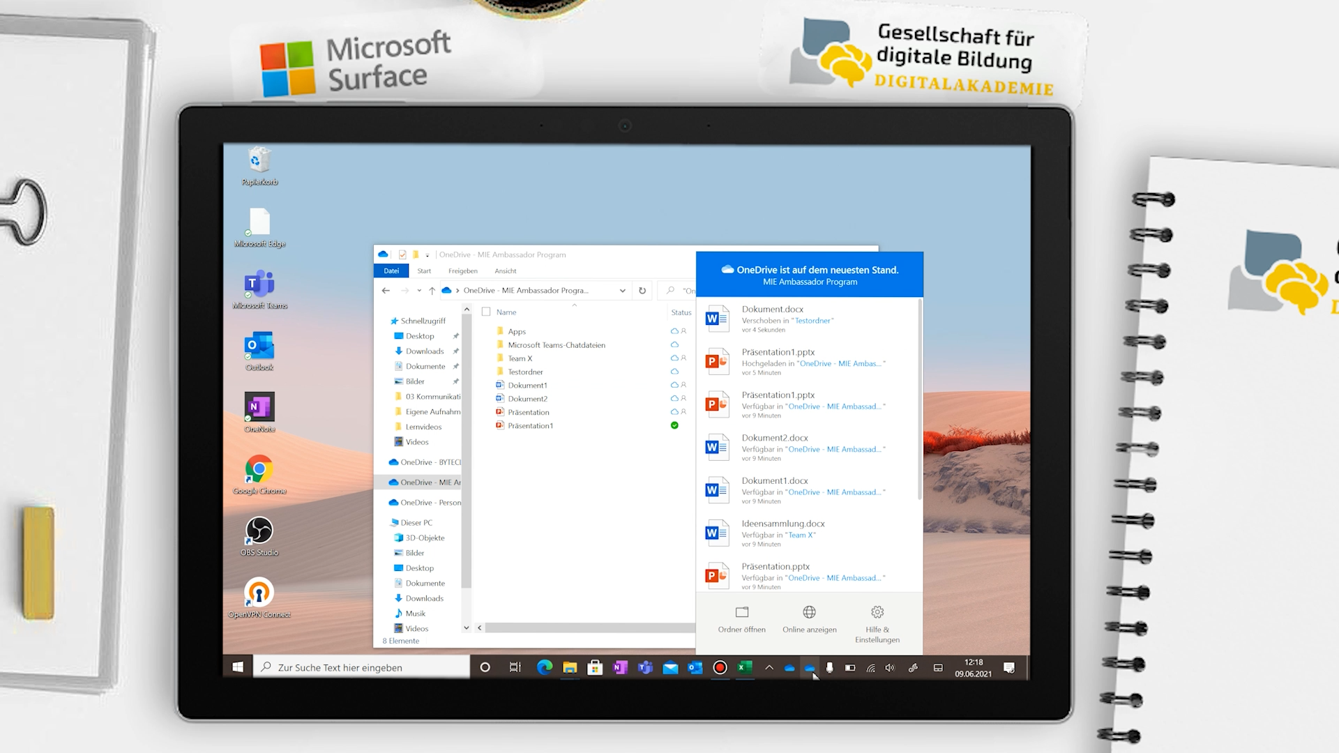Open Excel from the taskbar
1339x753 pixels.
(x=745, y=667)
